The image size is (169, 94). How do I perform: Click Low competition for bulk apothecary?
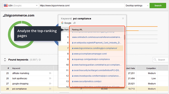[153, 78]
